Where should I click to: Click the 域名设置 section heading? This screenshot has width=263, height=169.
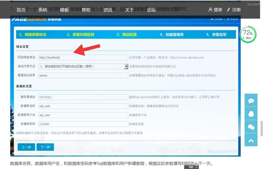pos(22,47)
